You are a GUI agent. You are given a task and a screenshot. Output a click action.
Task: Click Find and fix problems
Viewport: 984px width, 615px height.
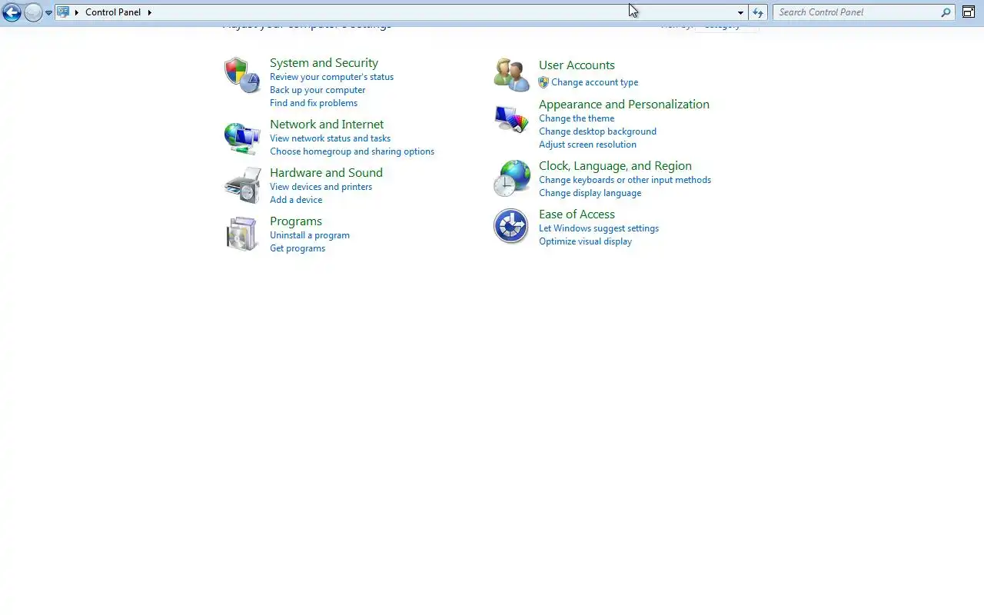pyautogui.click(x=314, y=103)
